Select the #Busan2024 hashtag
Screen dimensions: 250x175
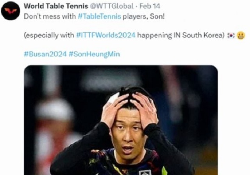[x=45, y=54]
